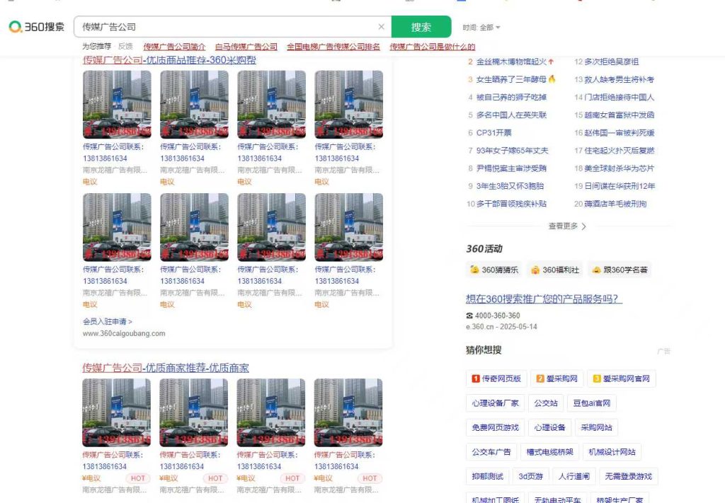This screenshot has height=503, width=725.
Task: Open hot topic 住宅起火扑灭后复燃
Action: point(619,151)
